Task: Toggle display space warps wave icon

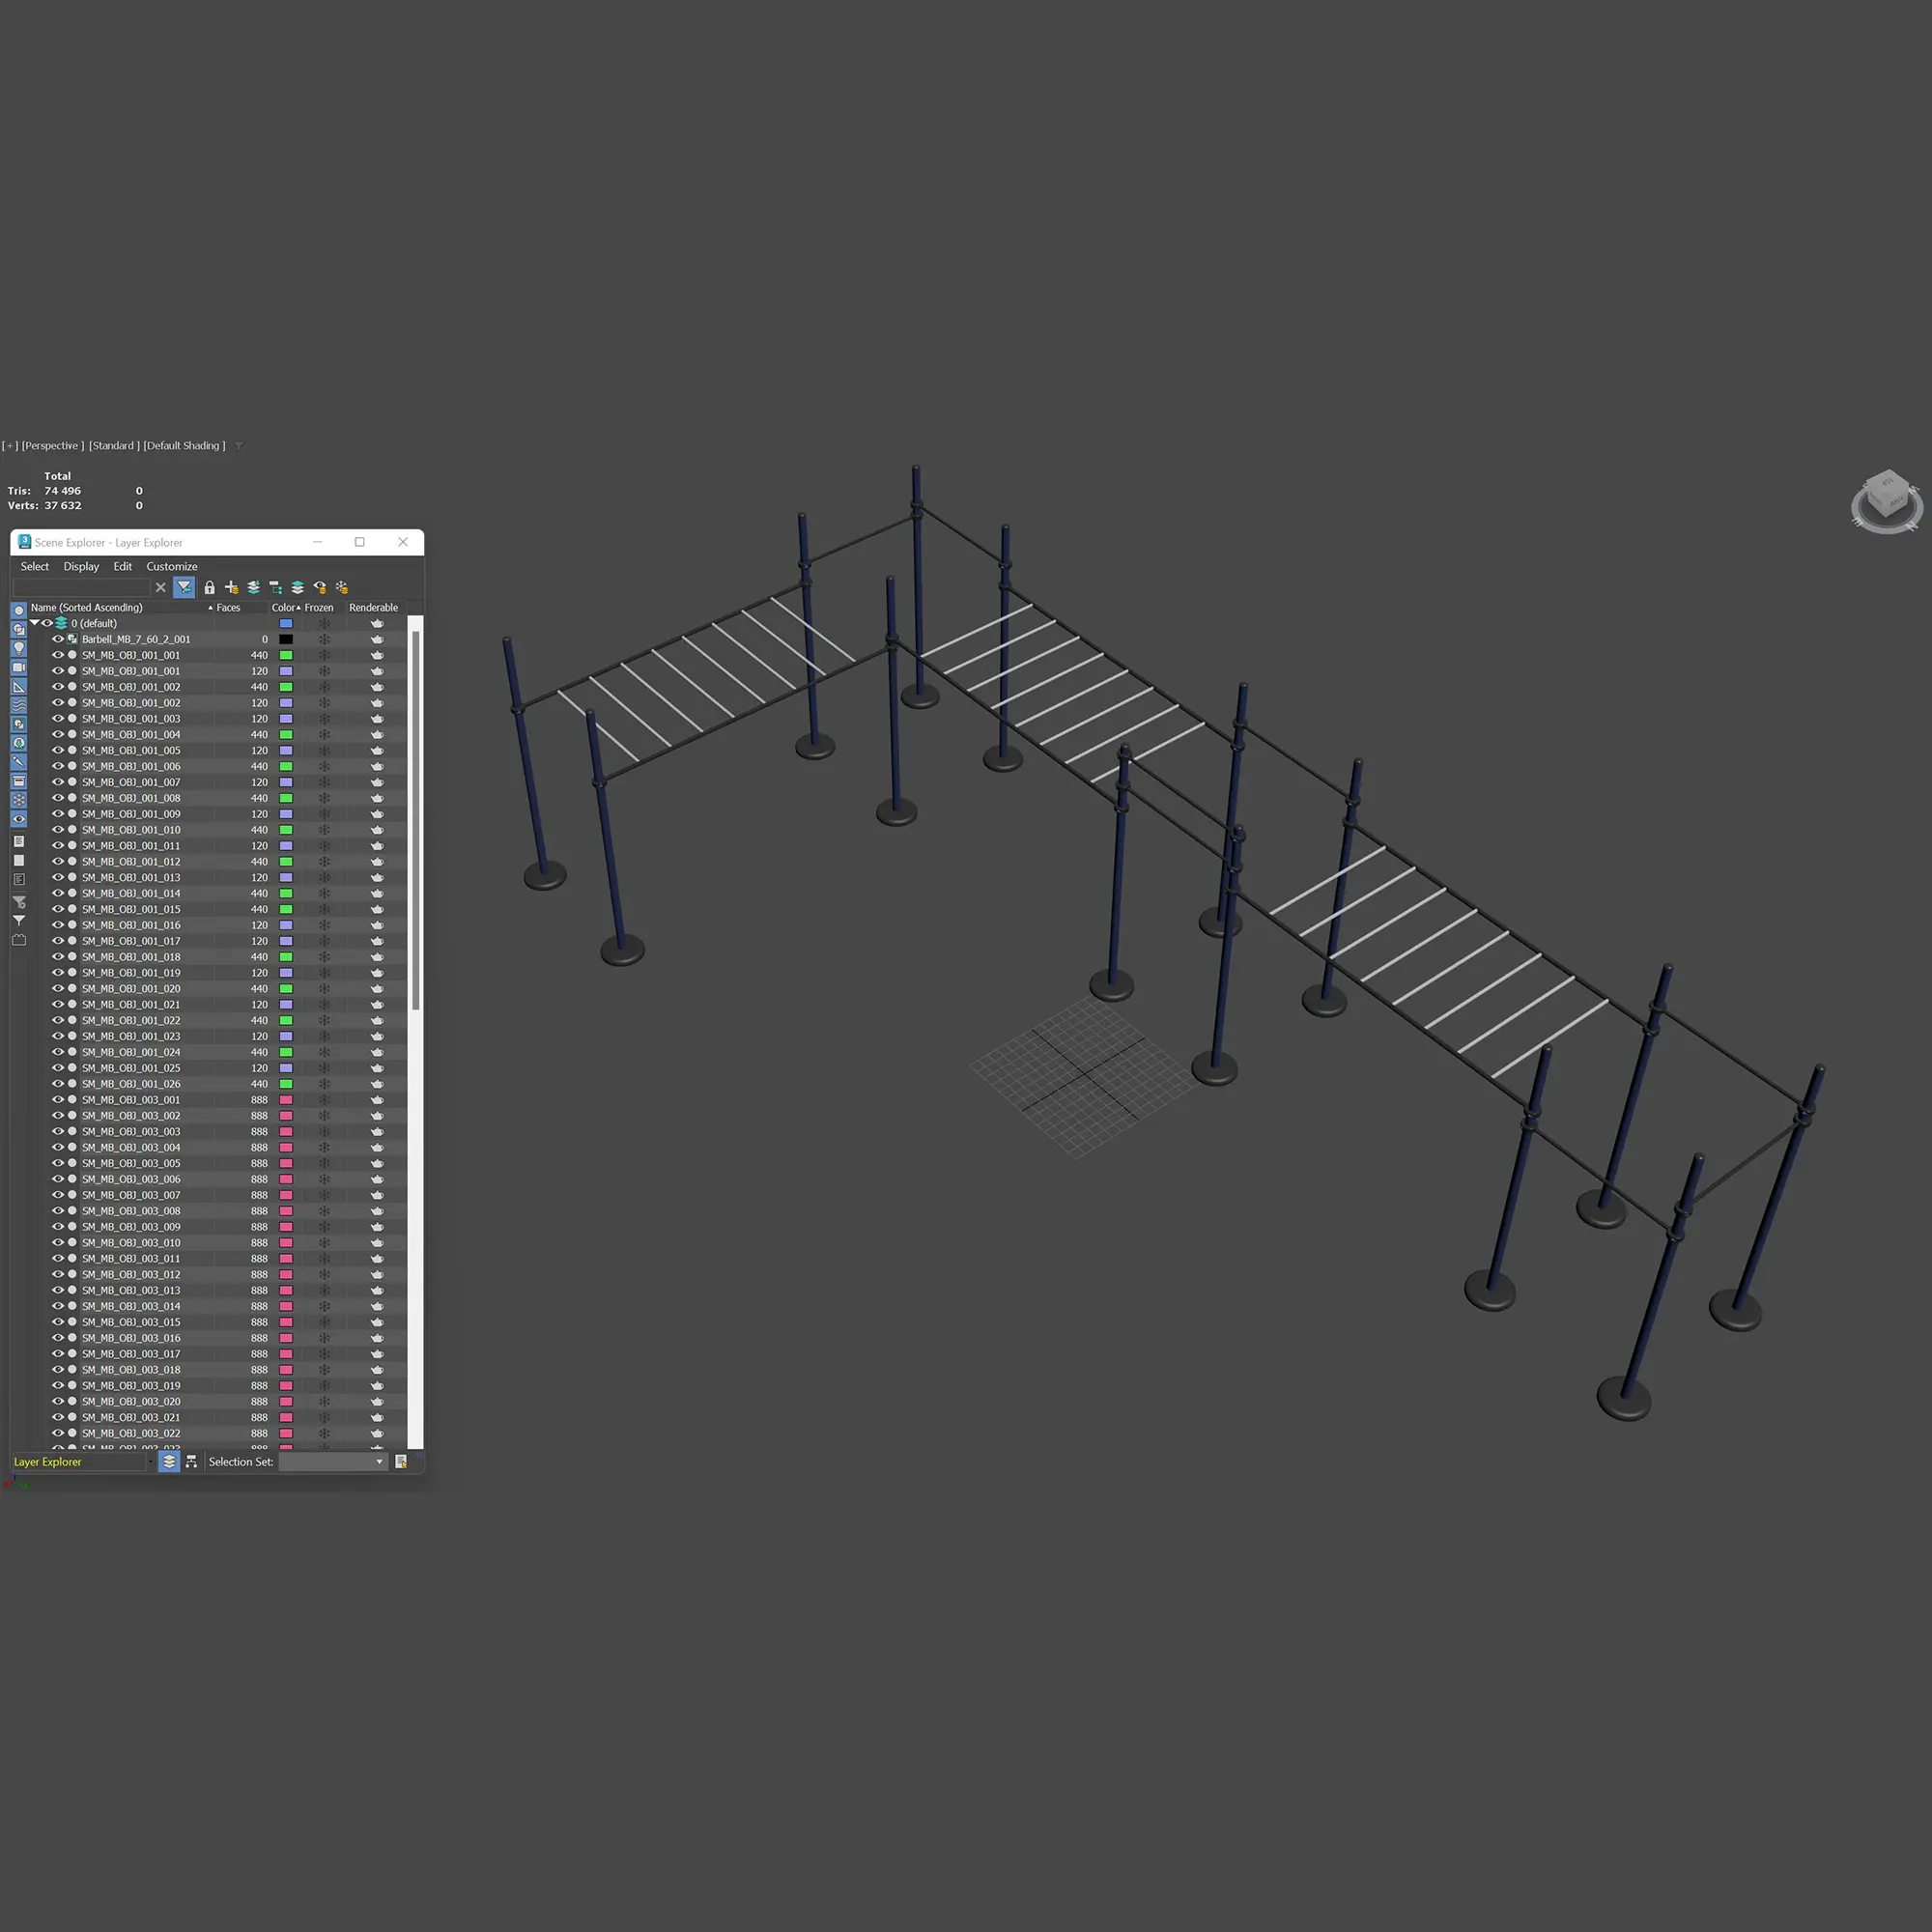Action: tap(18, 705)
